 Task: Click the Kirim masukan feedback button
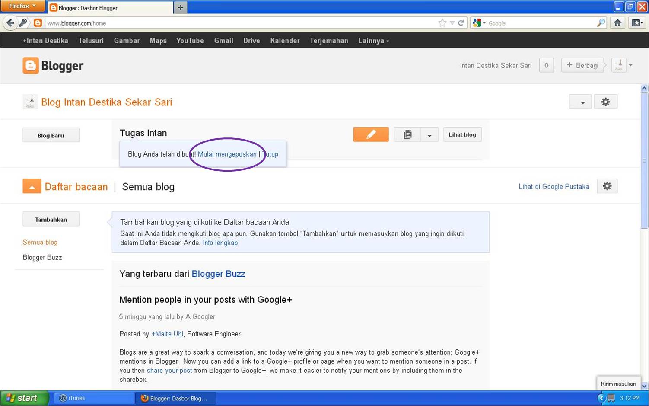click(x=618, y=384)
